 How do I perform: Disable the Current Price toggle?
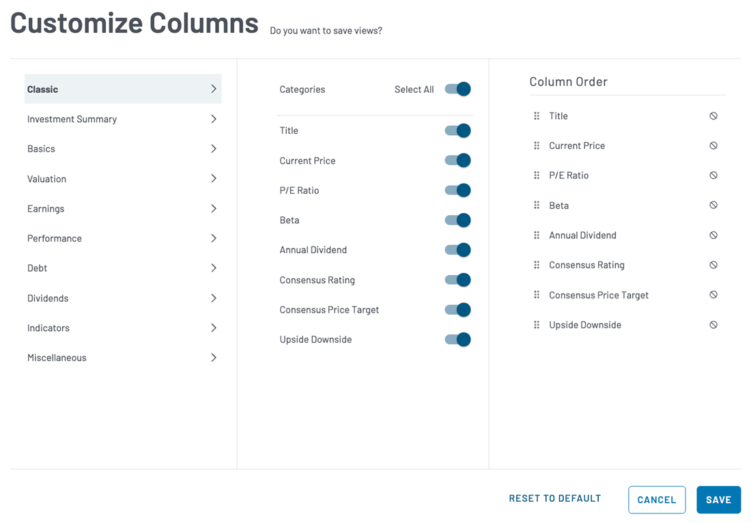tap(457, 160)
